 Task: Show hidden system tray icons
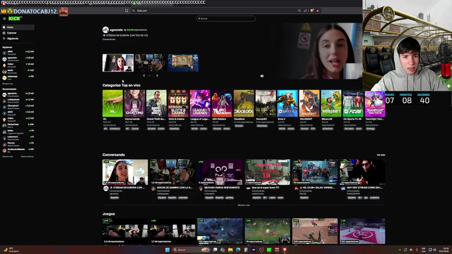pyautogui.click(x=400, y=250)
